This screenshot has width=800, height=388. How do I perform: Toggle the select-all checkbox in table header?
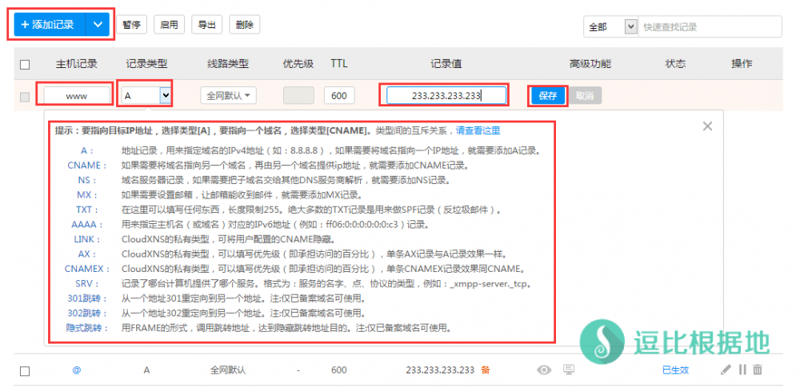pos(25,64)
